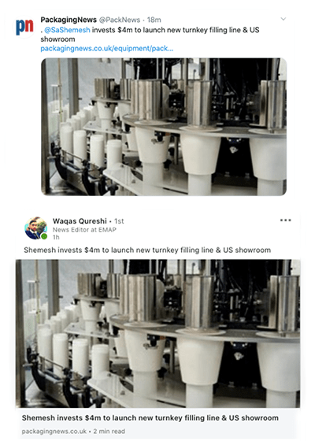Click the @PackNews handle
Image resolution: width=315 pixels, height=441 pixels.
[x=120, y=20]
